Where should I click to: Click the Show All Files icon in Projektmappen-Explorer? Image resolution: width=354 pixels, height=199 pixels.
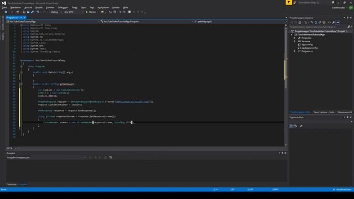point(324,22)
